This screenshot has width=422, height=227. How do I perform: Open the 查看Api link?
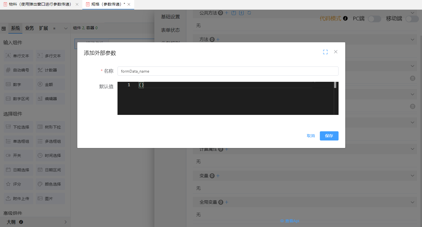[x=290, y=221]
